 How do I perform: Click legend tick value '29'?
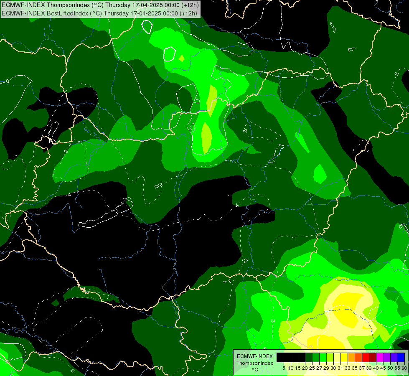326,368
